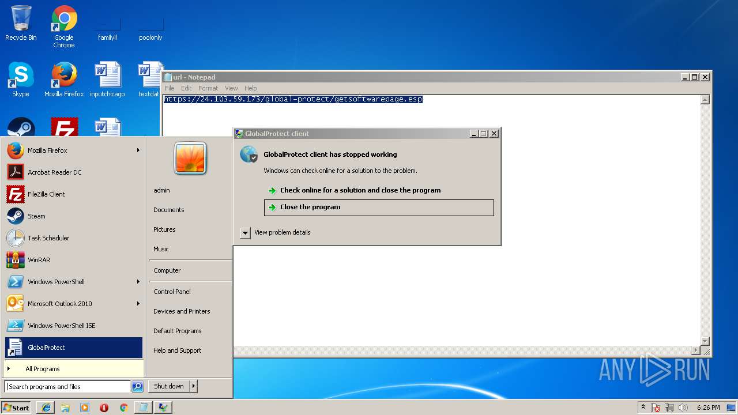Screen dimensions: 738x415
Task: Open Acrobat Reader DC from the Start menu
Action: tap(74, 172)
